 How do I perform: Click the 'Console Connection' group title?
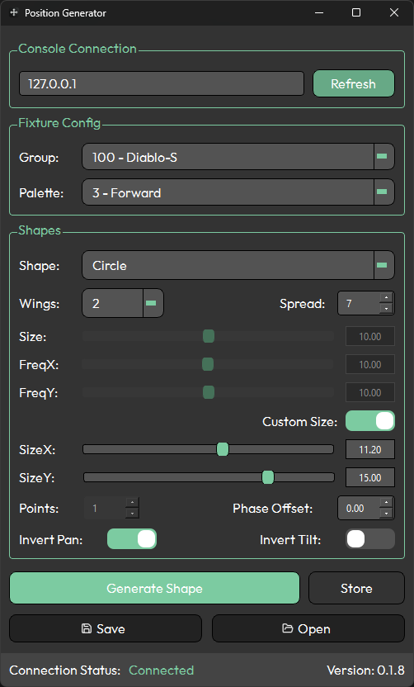[x=78, y=49]
